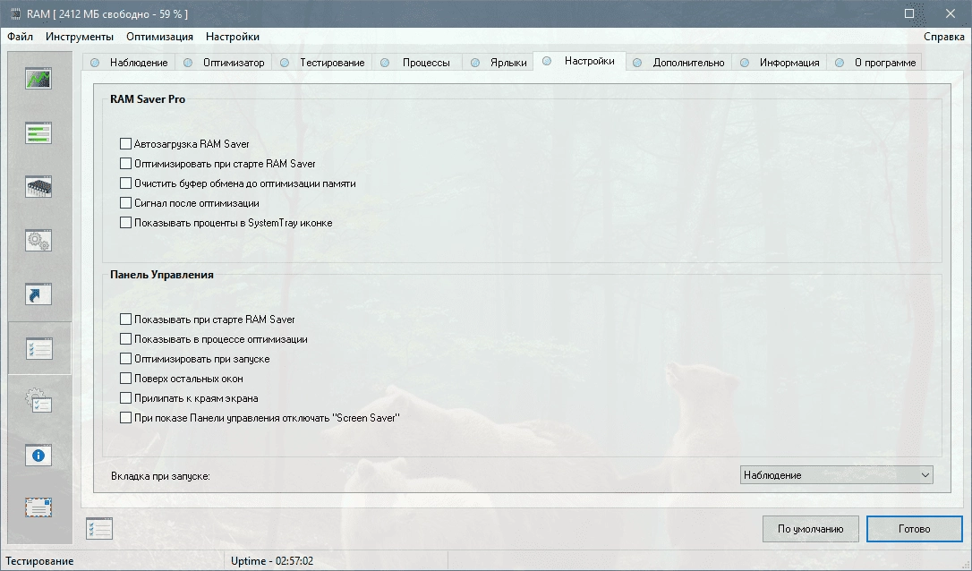Open the Оптимизация menu
Image resolution: width=972 pixels, height=571 pixels.
click(x=159, y=37)
